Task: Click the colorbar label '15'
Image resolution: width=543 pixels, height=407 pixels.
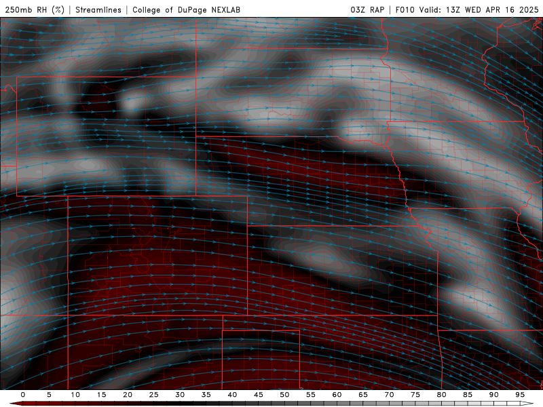Action: [x=101, y=395]
